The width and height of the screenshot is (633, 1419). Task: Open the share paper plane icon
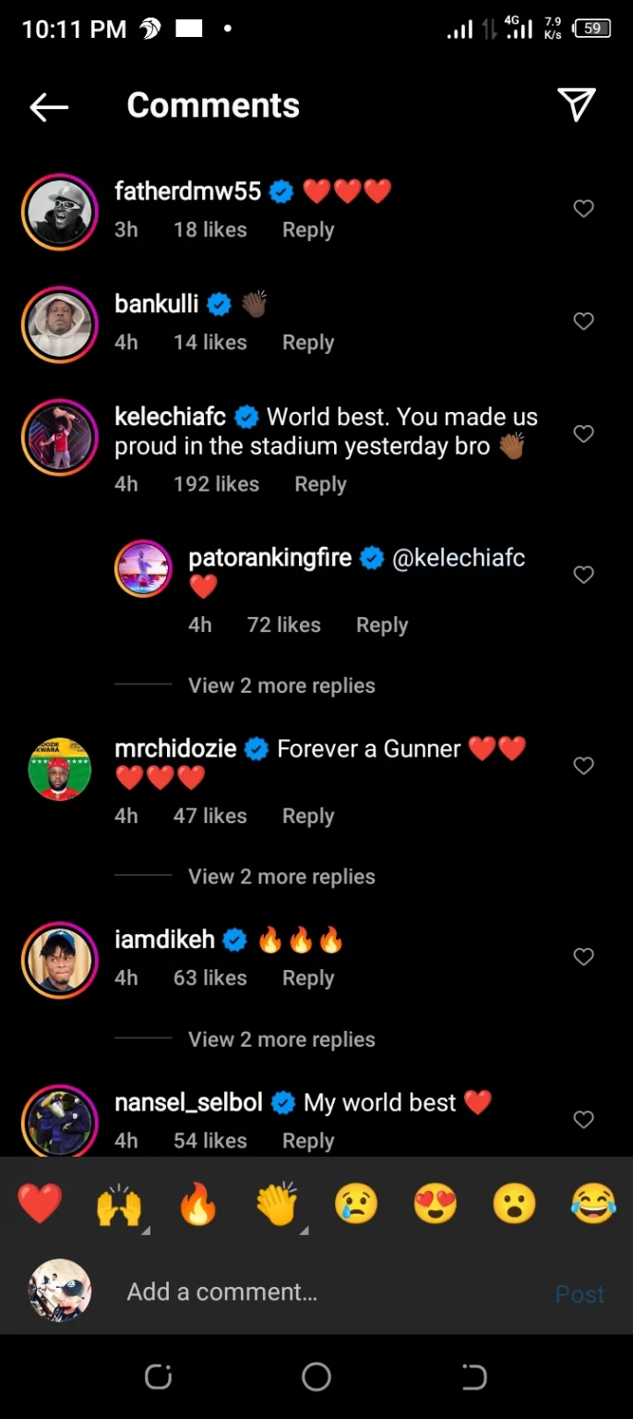(x=577, y=104)
